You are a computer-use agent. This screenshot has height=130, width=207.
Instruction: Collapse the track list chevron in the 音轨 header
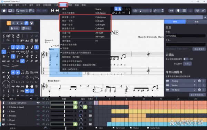pyautogui.click(x=31, y=99)
